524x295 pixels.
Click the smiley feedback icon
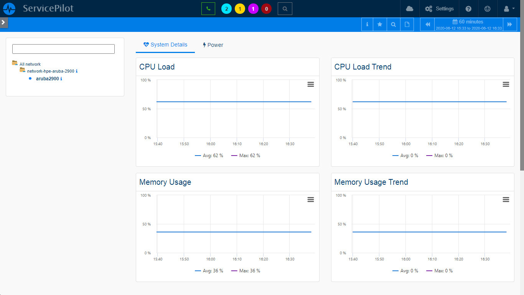click(x=488, y=8)
